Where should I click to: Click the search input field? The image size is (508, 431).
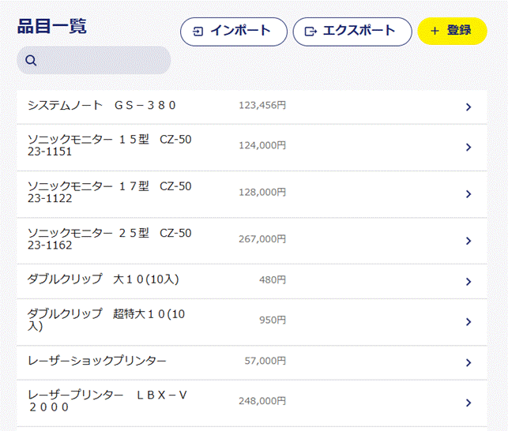point(94,60)
